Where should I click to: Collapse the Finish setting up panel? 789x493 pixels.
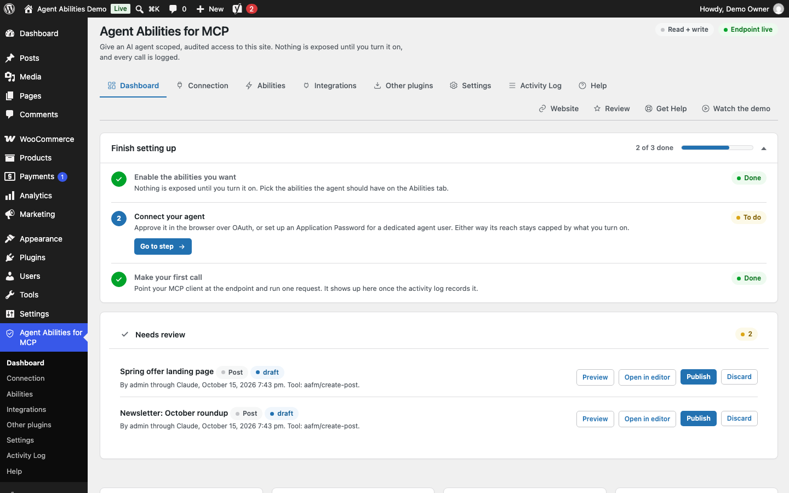[x=764, y=148]
